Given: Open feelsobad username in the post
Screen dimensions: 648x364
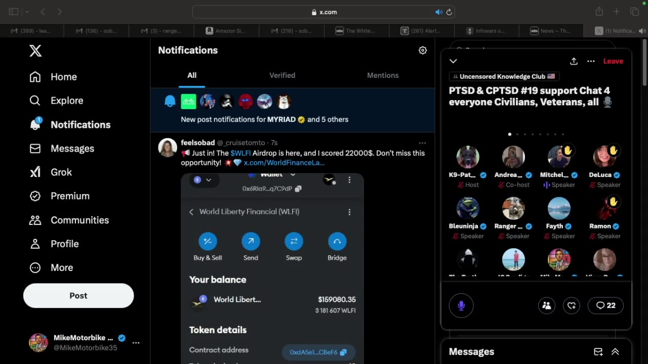Looking at the screenshot, I should point(198,143).
